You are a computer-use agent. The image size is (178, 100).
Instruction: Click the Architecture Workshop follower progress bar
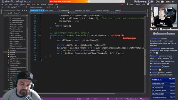click(x=87, y=1)
